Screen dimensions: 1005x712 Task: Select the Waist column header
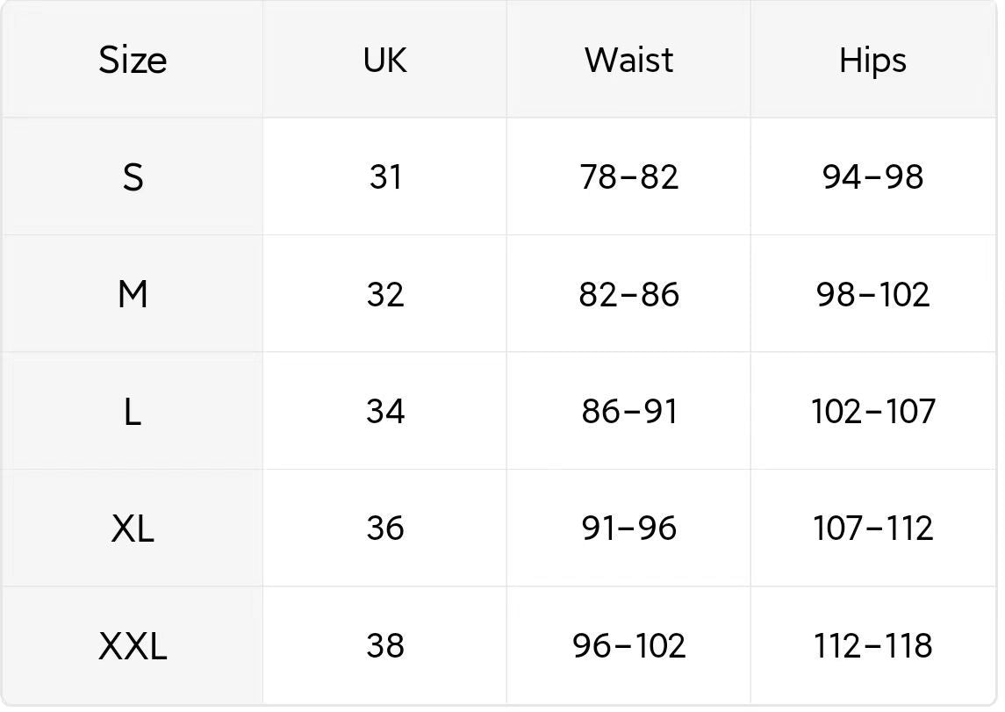coord(628,61)
